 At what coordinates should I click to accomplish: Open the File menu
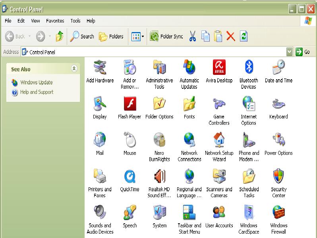click(8, 21)
